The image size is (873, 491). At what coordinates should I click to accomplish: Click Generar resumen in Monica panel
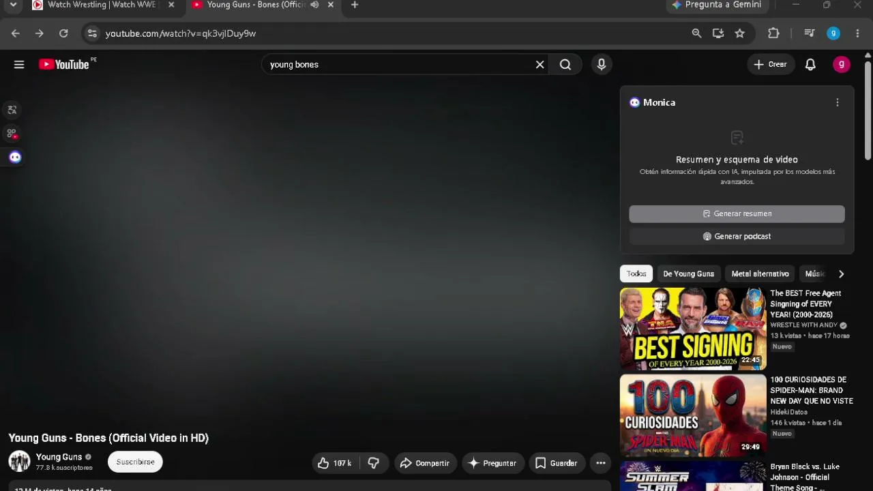[737, 213]
